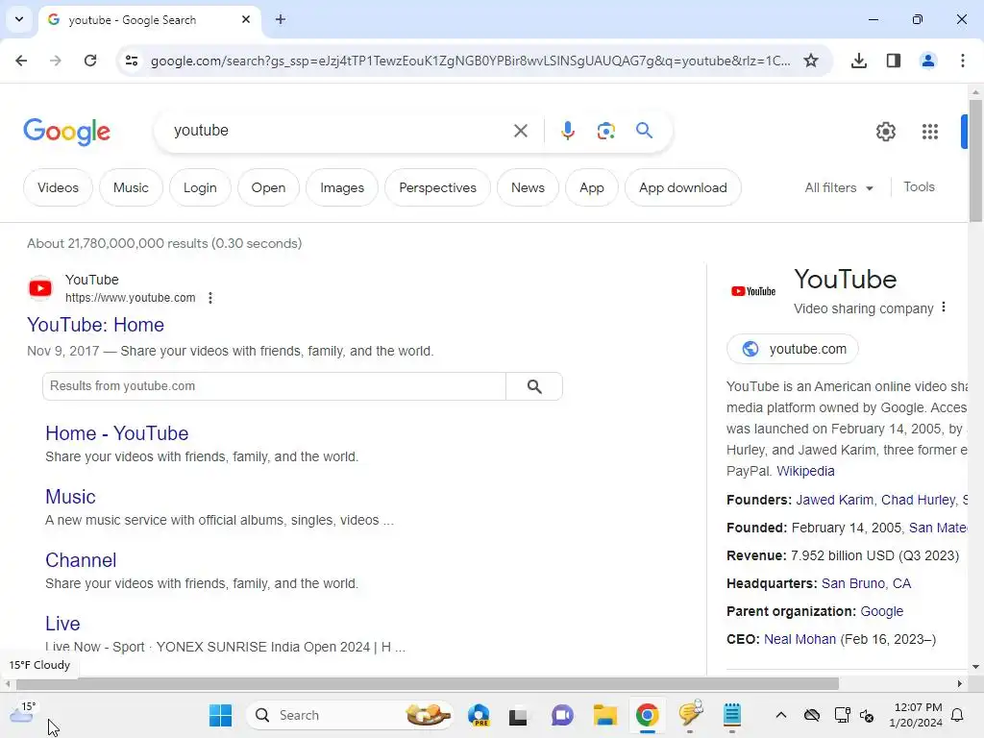This screenshot has height=738, width=984.
Task: Go back using browser back arrow
Action: tap(21, 61)
